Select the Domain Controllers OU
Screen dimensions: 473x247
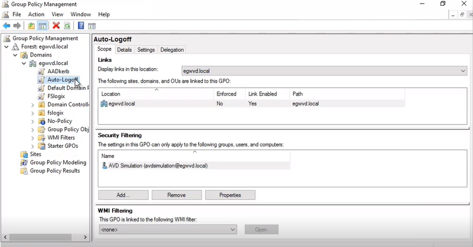coord(68,104)
